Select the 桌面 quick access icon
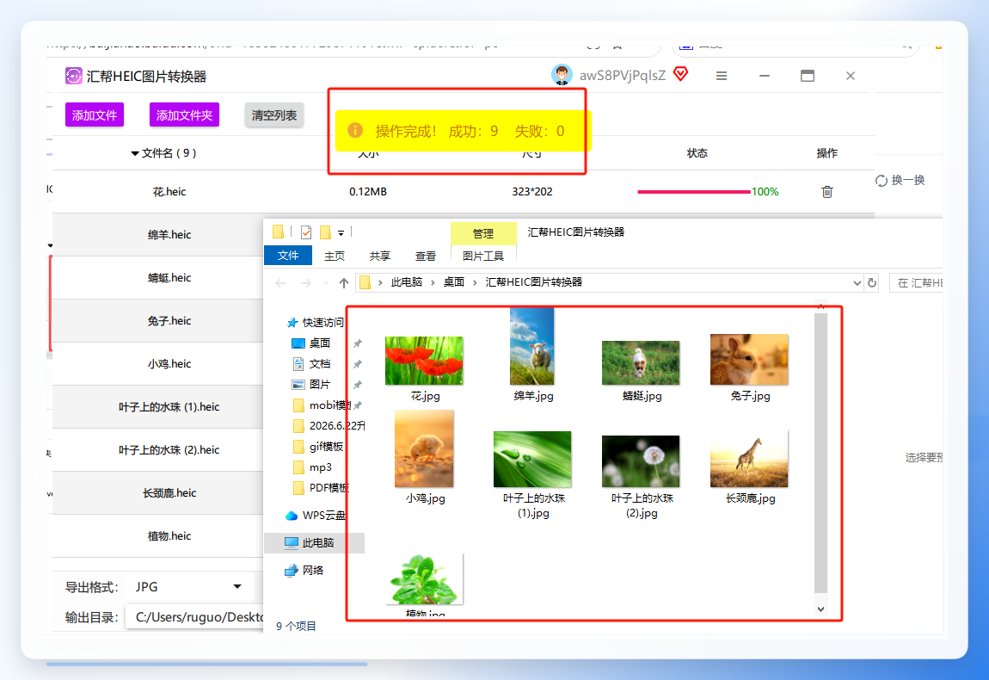989x680 pixels. click(298, 343)
